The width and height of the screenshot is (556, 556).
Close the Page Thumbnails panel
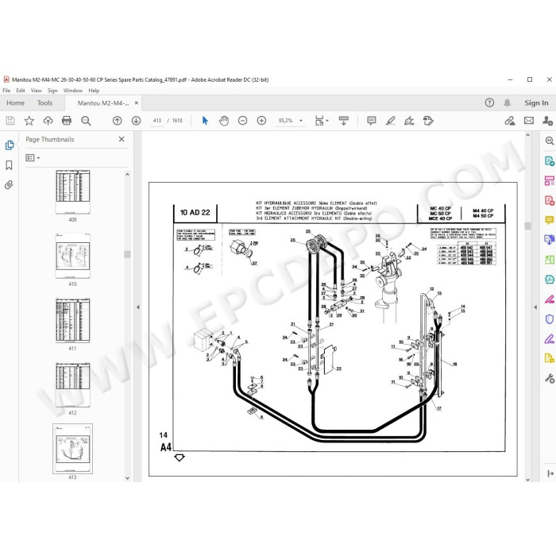click(122, 139)
